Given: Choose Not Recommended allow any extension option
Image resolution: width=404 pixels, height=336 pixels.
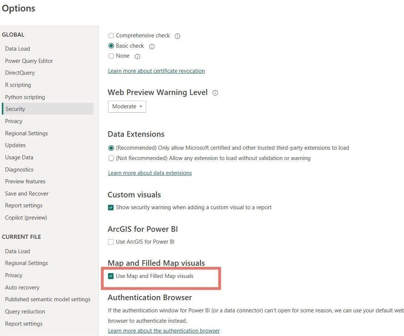Looking at the screenshot, I should (x=111, y=158).
